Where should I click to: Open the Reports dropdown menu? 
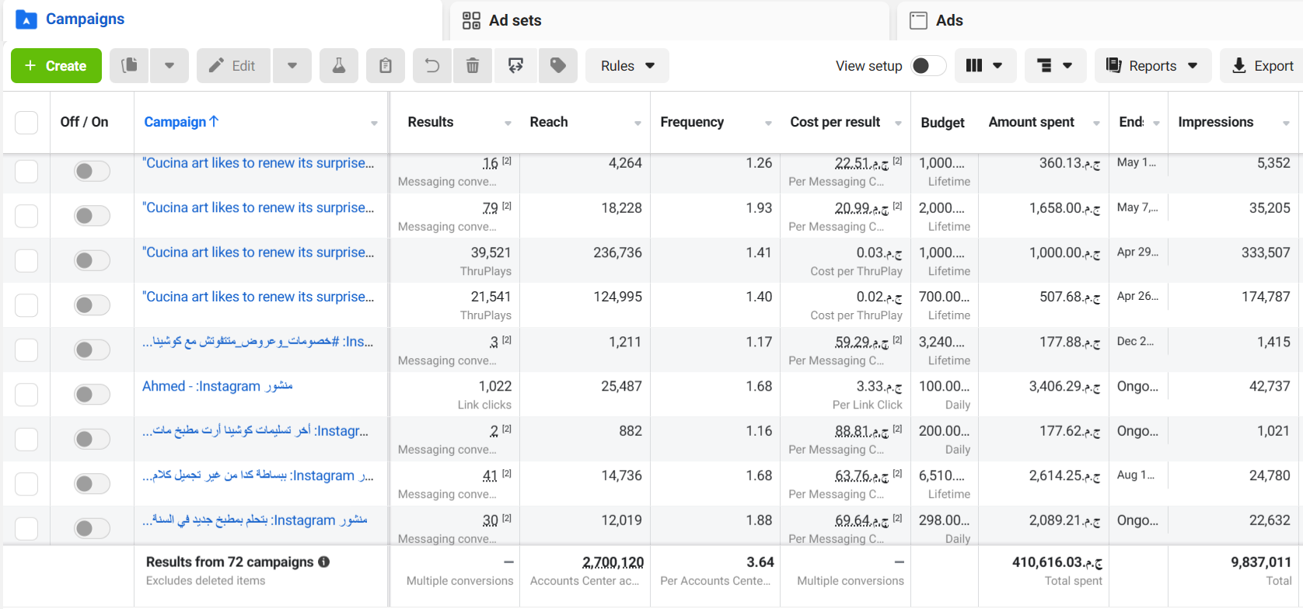click(x=1153, y=66)
